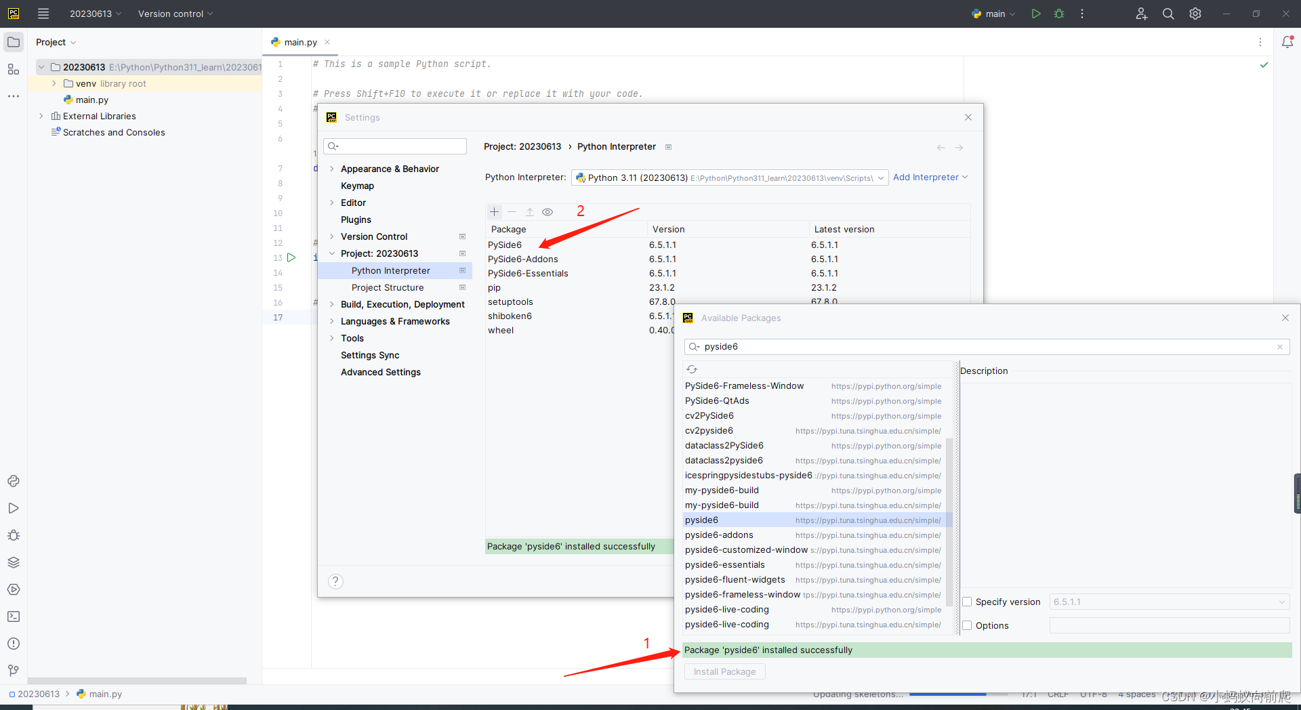Viewport: 1301px width, 710px height.
Task: Open the Version control dropdown
Action: click(x=175, y=14)
